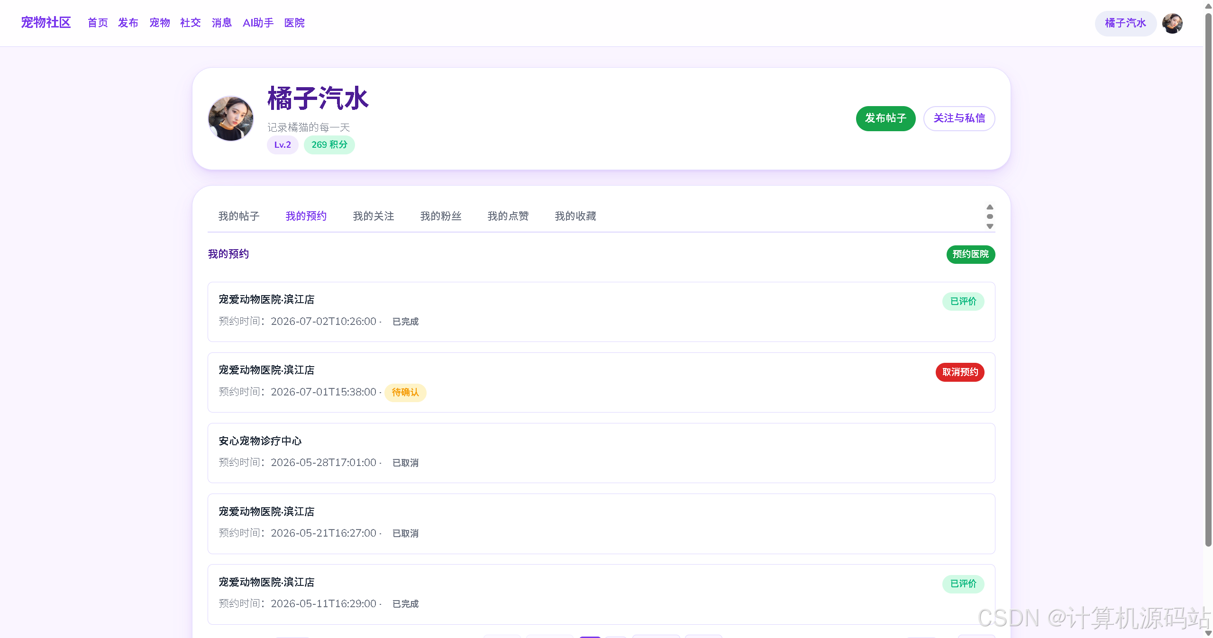This screenshot has width=1213, height=638.
Task: Click 已评价 badge on 2026-07-02 appointment
Action: pyautogui.click(x=963, y=301)
